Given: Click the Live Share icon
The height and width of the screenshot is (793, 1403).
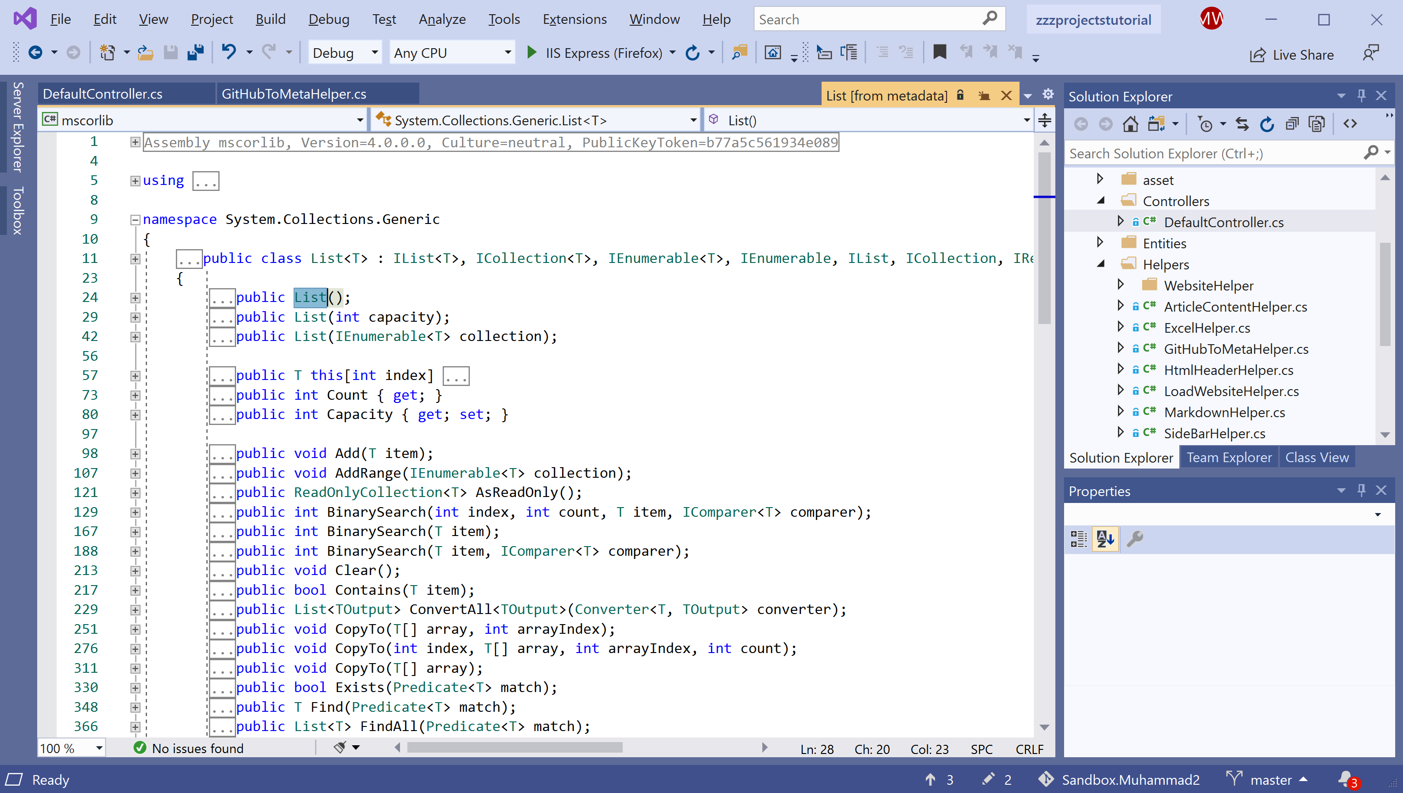Looking at the screenshot, I should (1257, 55).
